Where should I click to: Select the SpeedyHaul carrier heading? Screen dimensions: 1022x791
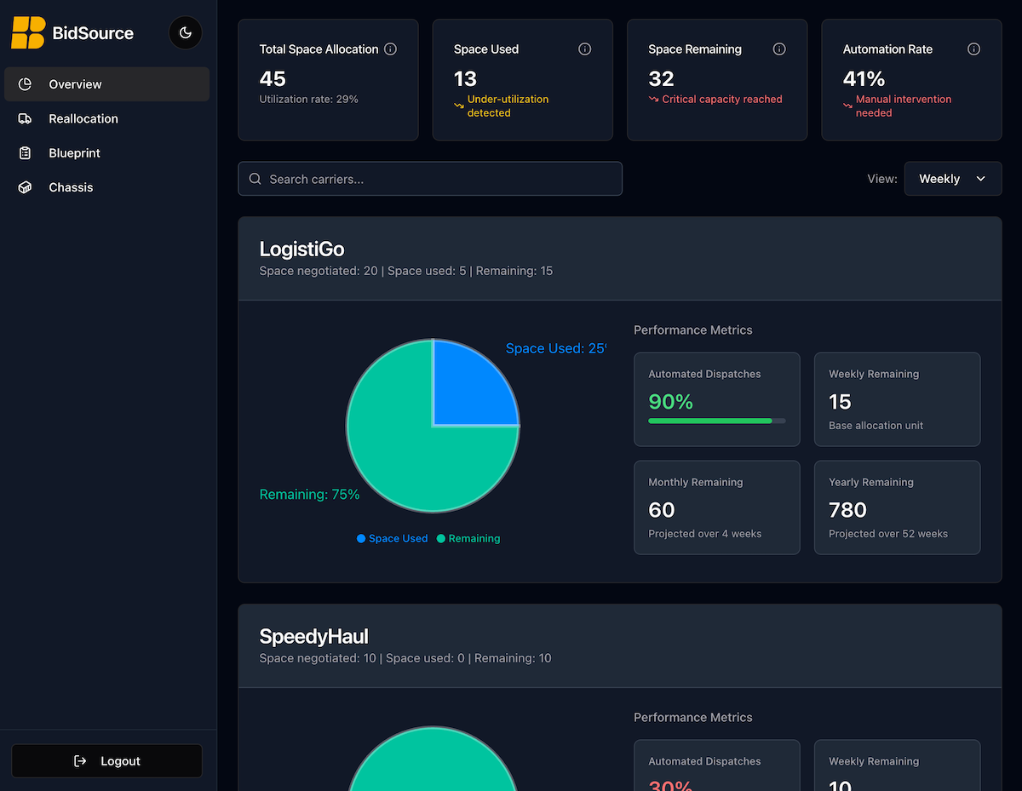coord(313,636)
